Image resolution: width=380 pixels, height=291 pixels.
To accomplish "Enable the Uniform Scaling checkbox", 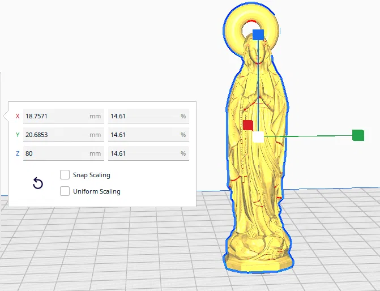I will point(65,191).
